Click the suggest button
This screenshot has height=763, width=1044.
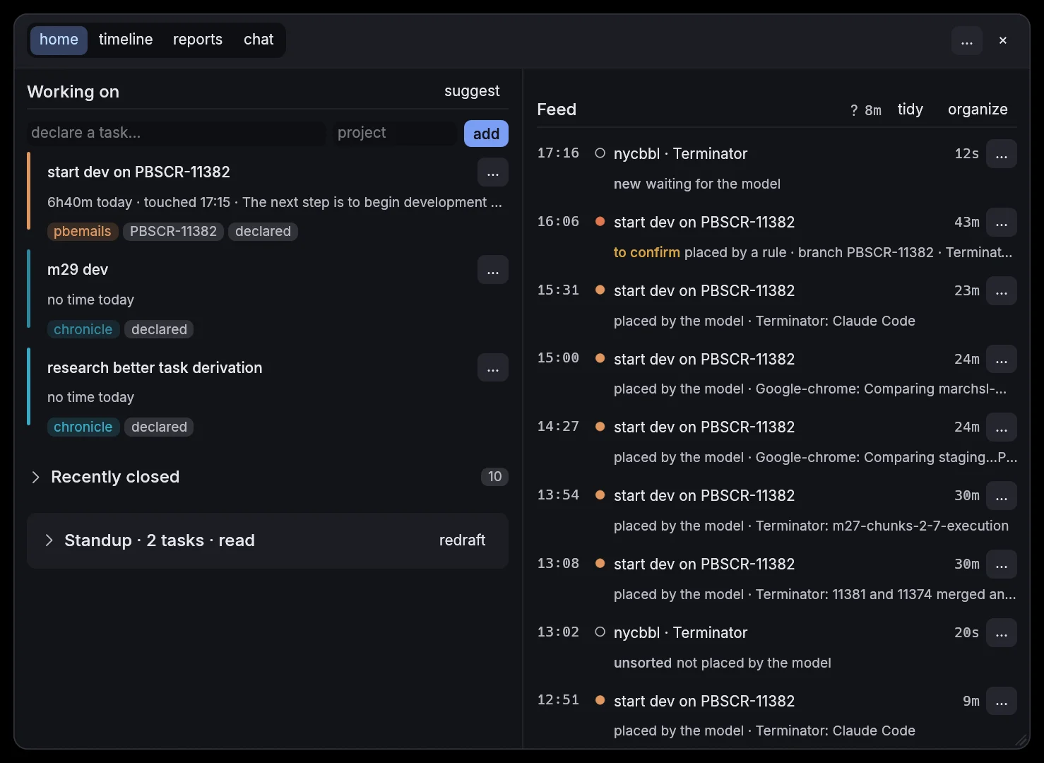pyautogui.click(x=472, y=91)
